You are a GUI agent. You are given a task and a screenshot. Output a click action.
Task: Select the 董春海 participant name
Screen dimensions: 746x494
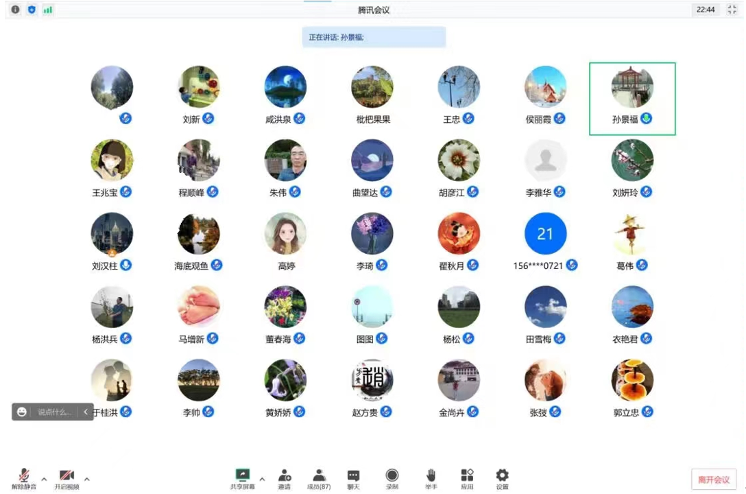pyautogui.click(x=278, y=340)
